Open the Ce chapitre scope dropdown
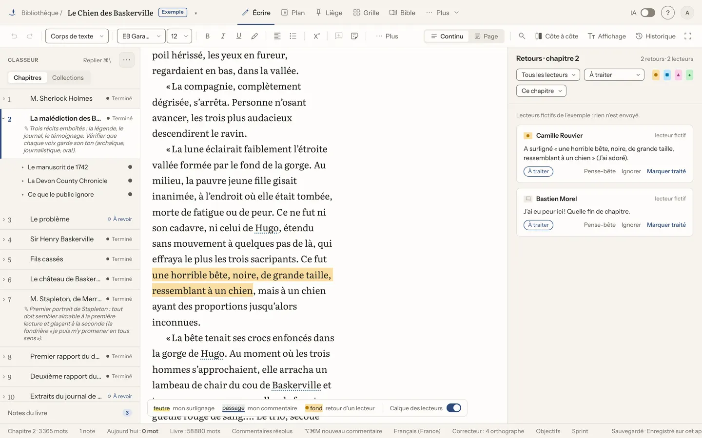This screenshot has width=702, height=438. [x=541, y=91]
